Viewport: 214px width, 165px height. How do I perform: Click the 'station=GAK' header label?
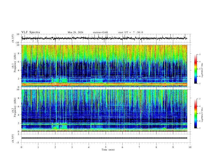(100, 32)
